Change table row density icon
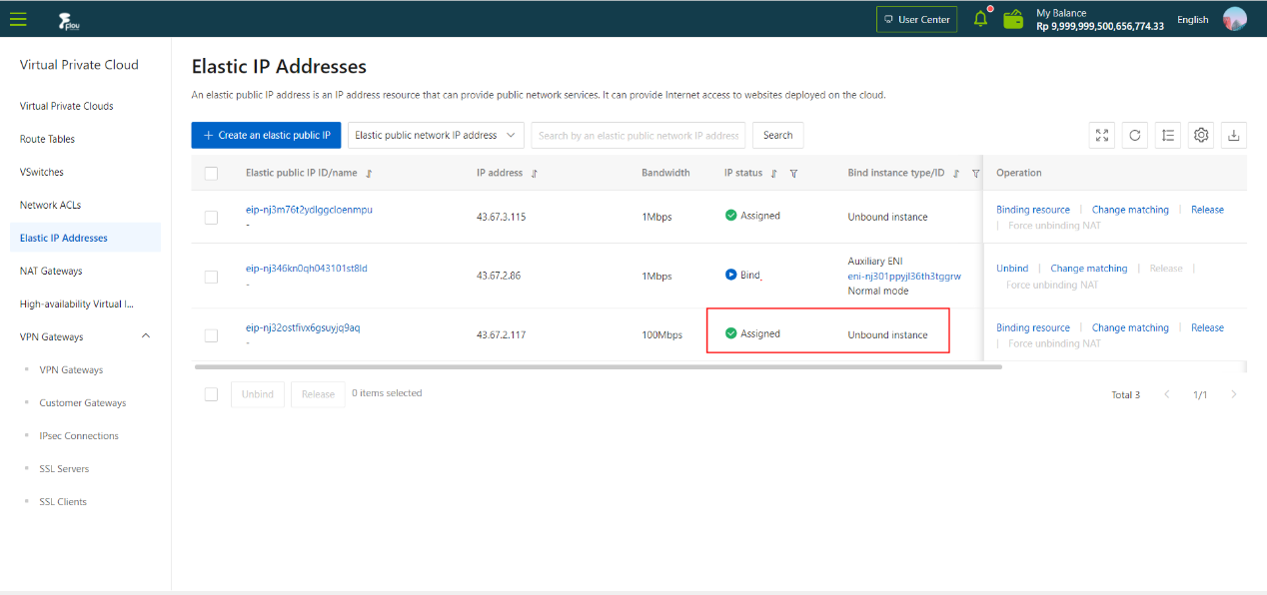 (x=1168, y=136)
